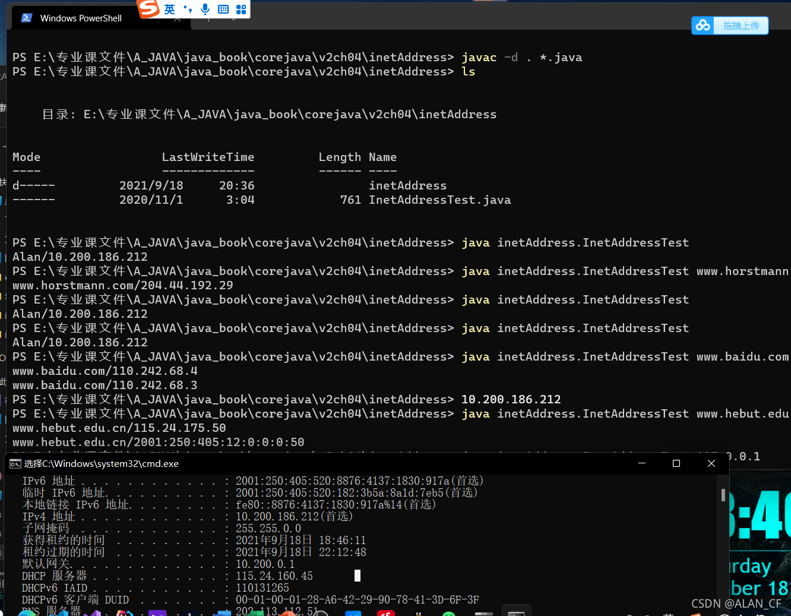Click the 'www.baidu.com/110.242.68.4' output

tap(105, 371)
